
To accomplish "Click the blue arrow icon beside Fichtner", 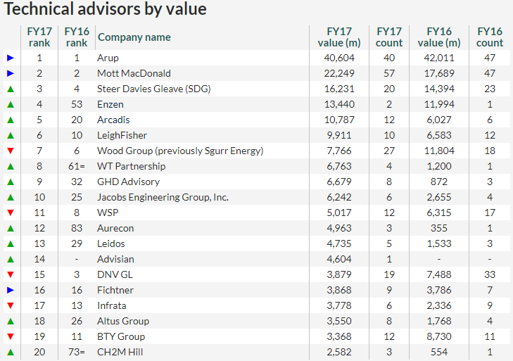I will [10, 290].
